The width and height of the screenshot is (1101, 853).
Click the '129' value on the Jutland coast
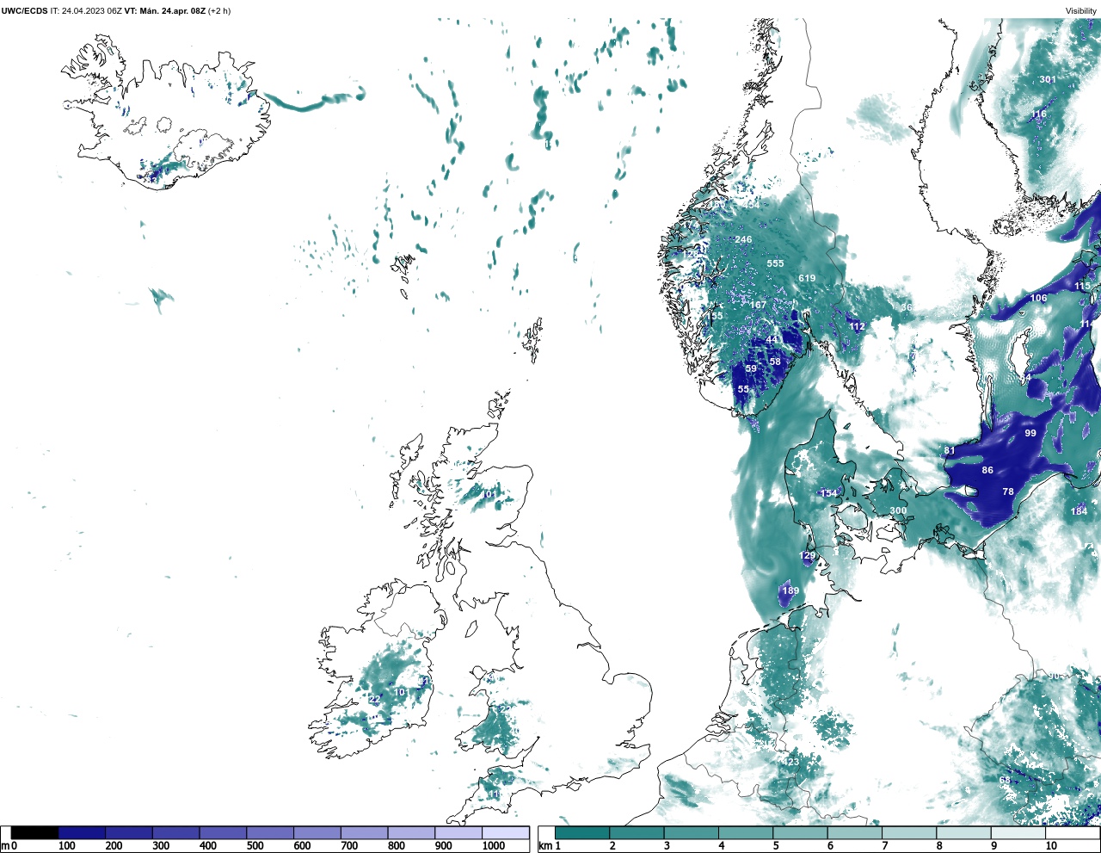(808, 557)
